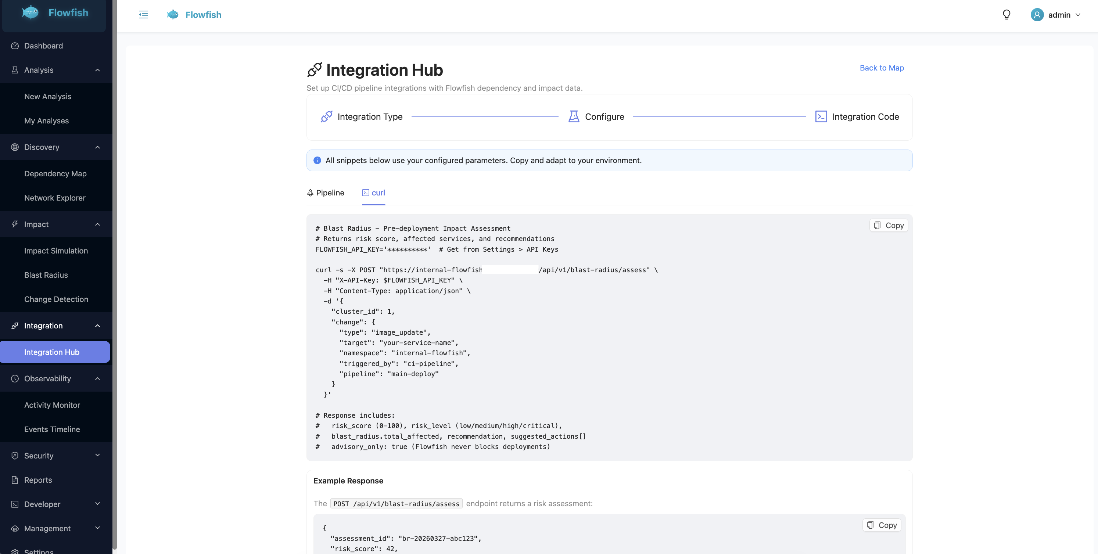The height and width of the screenshot is (554, 1098).
Task: Click the Integration Code step label
Action: (865, 116)
